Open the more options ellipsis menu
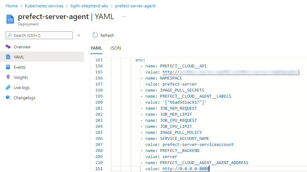This screenshot has height=172, width=307. coord(124,17)
